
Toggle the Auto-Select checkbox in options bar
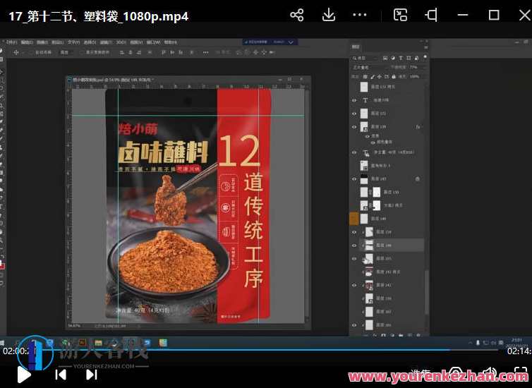coord(30,53)
